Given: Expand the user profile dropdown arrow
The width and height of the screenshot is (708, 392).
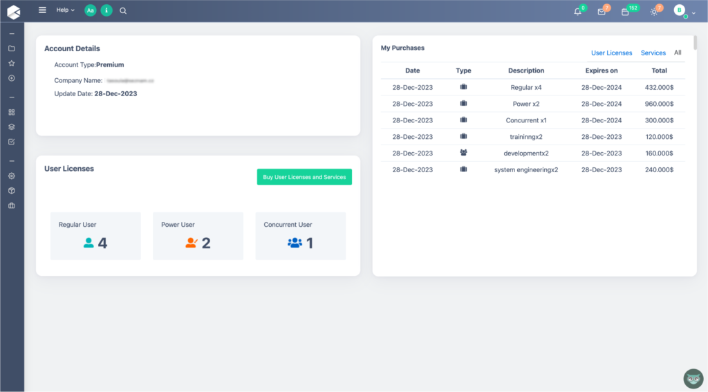Looking at the screenshot, I should pyautogui.click(x=692, y=10).
